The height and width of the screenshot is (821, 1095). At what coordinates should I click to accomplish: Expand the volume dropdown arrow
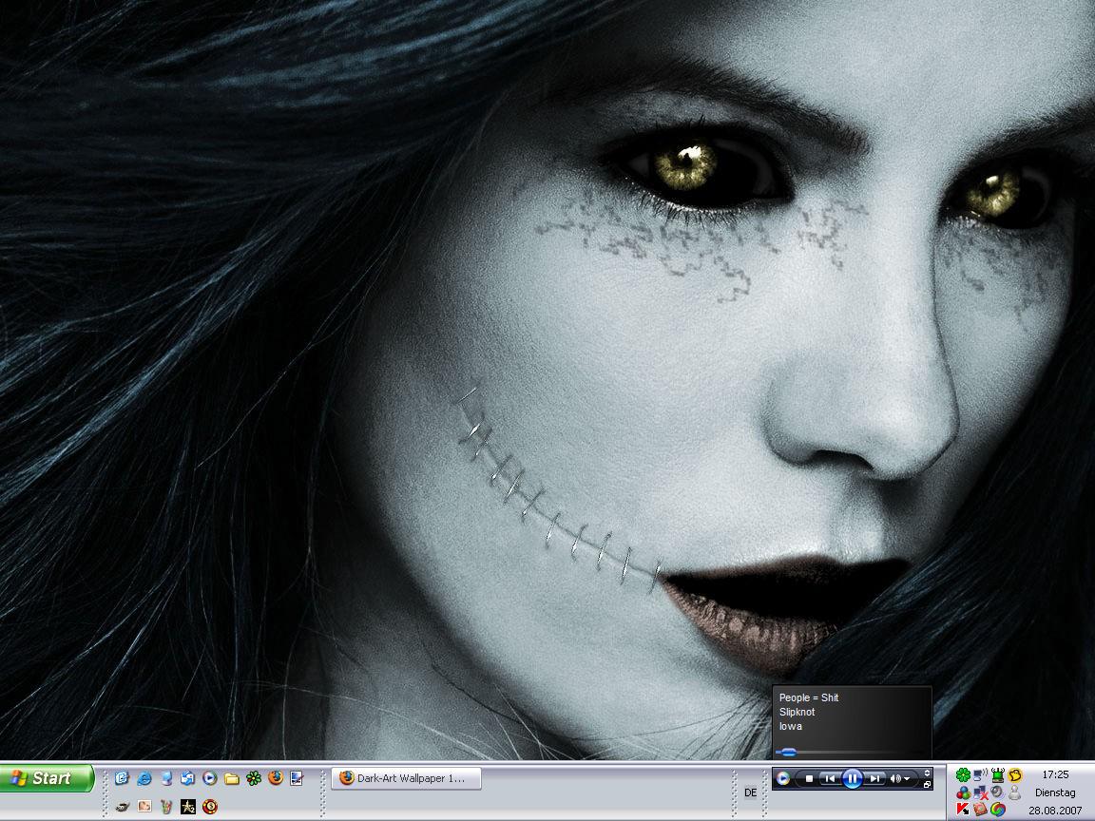coord(908,778)
